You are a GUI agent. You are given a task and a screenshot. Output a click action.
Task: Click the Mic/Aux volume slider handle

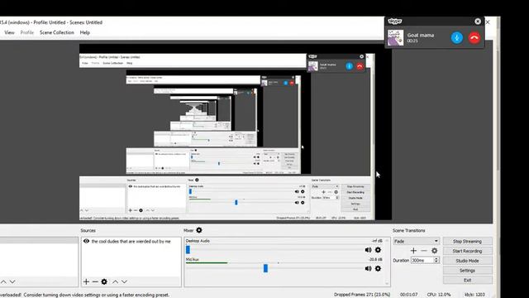point(265,268)
